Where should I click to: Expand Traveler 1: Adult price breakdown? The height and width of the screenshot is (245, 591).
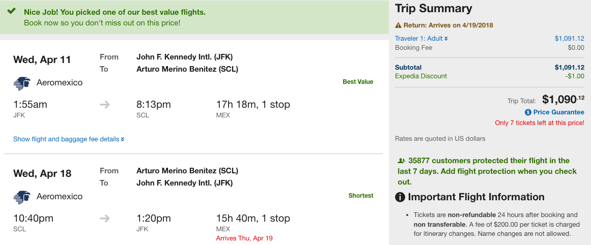coord(421,39)
